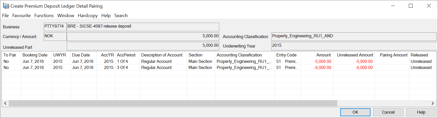Click the Booking Date column header

coord(35,55)
